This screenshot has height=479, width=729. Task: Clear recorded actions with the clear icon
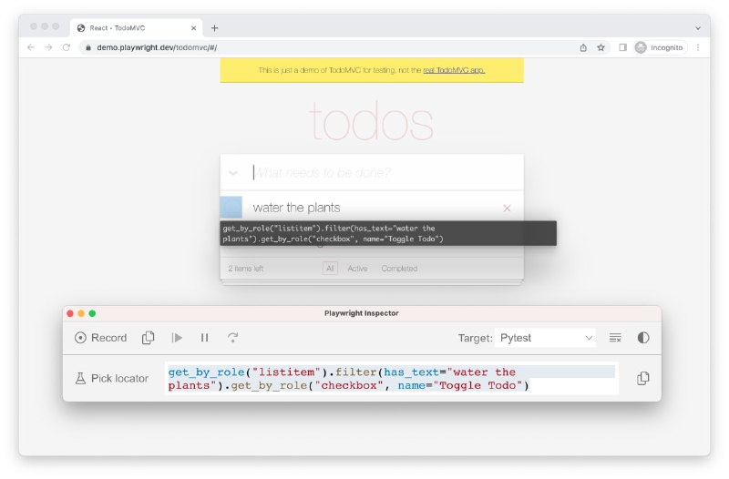click(x=615, y=338)
